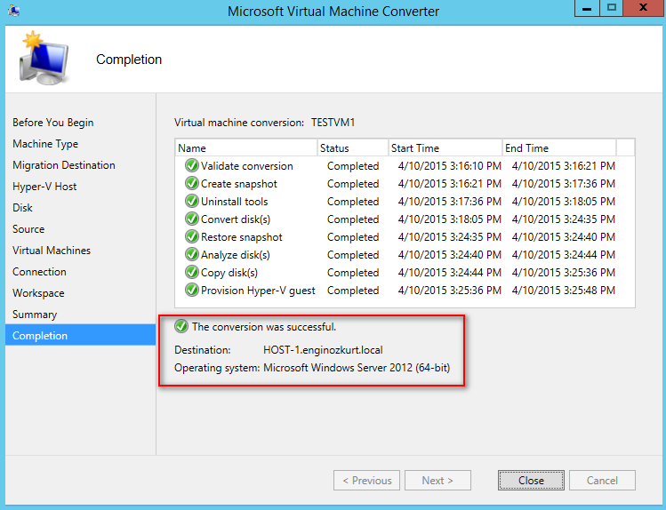This screenshot has width=666, height=510.
Task: Select the Convert disk(s) row name
Action: (236, 219)
